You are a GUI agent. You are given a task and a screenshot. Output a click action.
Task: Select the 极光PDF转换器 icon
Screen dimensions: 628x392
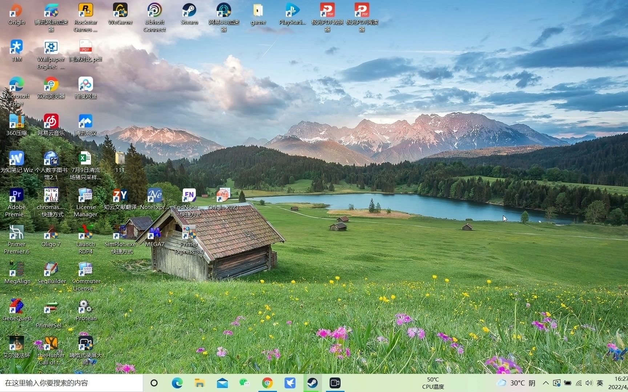point(327,17)
